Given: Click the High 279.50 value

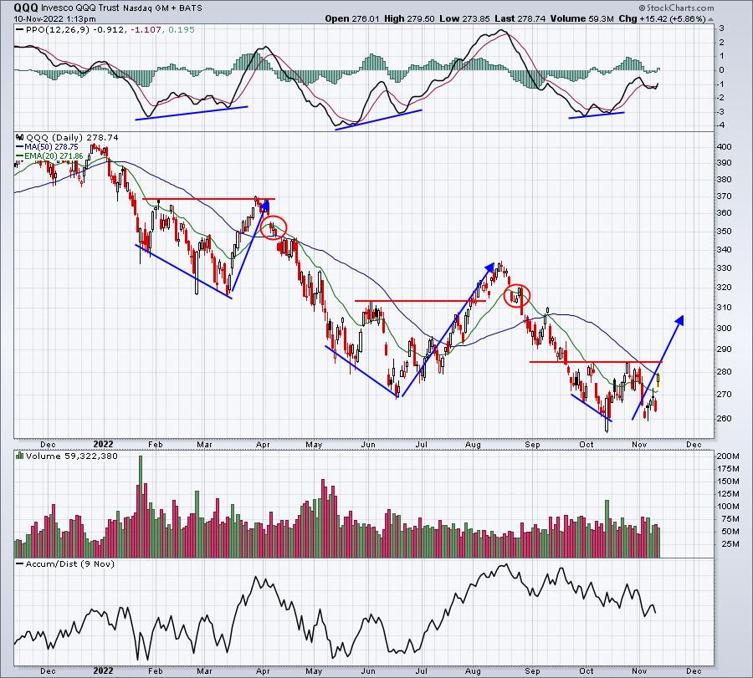Looking at the screenshot, I should pos(409,18).
